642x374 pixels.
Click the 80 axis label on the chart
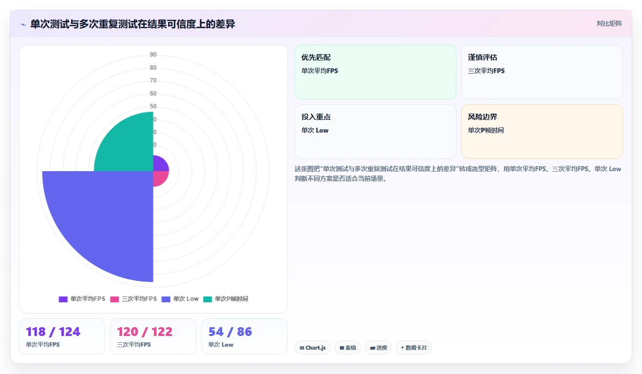coord(153,68)
